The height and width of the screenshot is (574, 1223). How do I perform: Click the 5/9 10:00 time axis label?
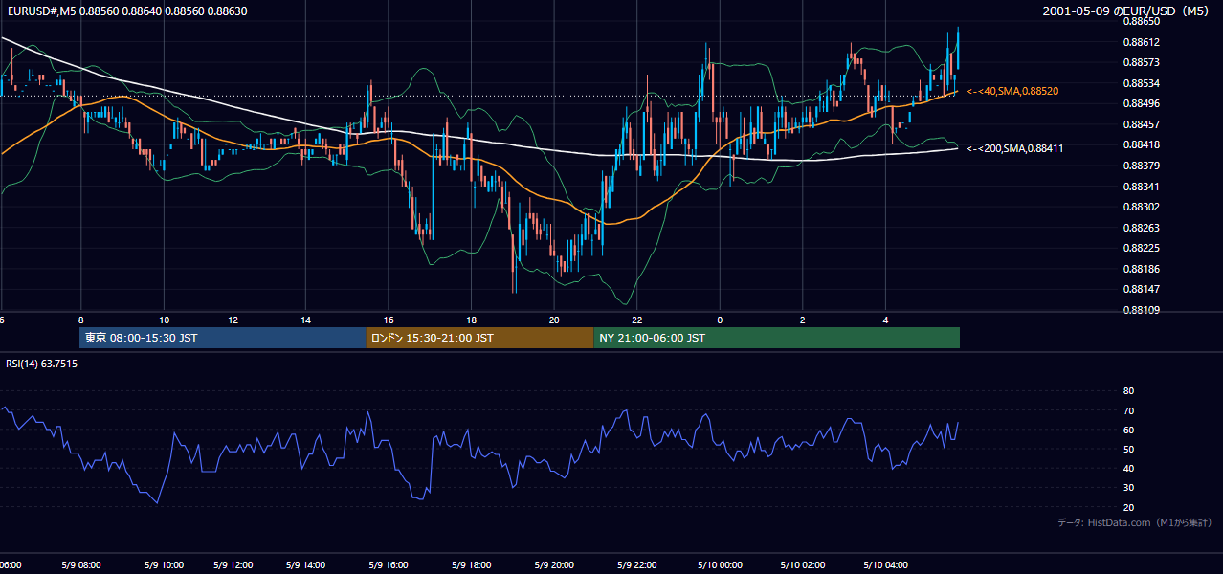(165, 565)
